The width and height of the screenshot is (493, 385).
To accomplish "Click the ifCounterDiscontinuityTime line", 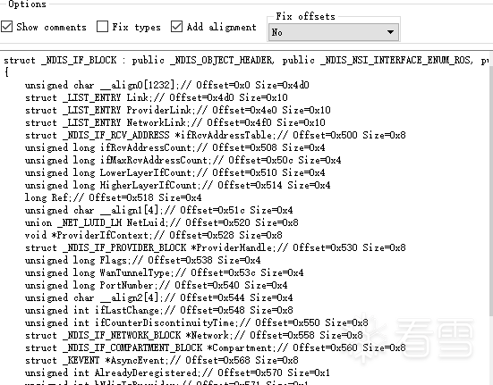I will (x=197, y=322).
